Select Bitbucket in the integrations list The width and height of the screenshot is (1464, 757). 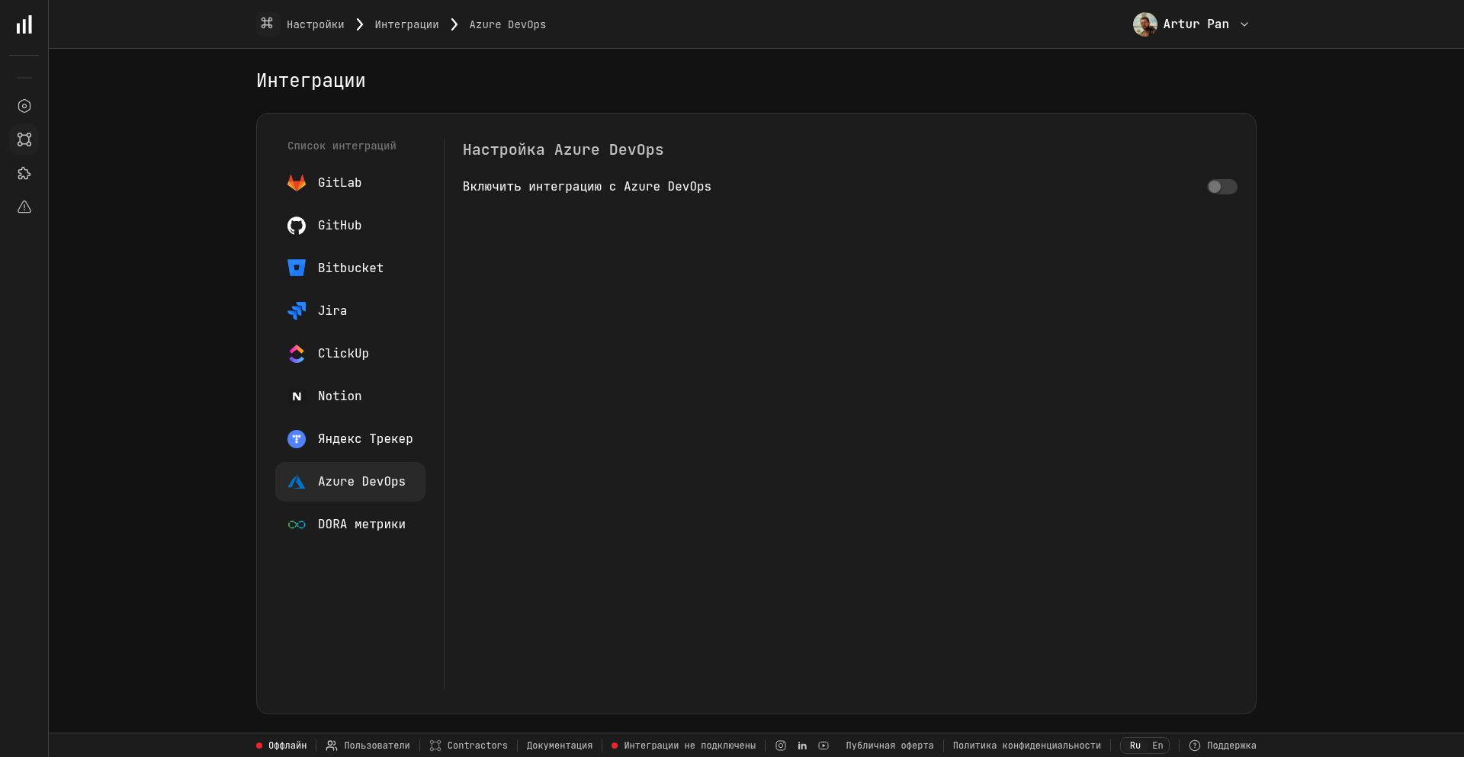click(350, 268)
